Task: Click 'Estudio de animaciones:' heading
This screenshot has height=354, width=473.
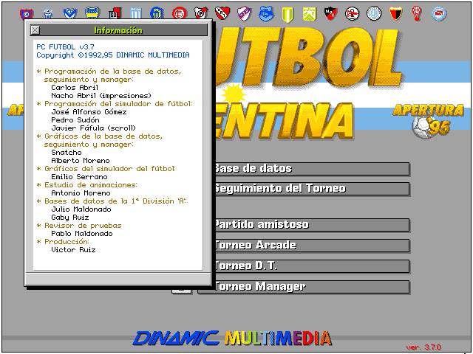Action: tap(90, 185)
